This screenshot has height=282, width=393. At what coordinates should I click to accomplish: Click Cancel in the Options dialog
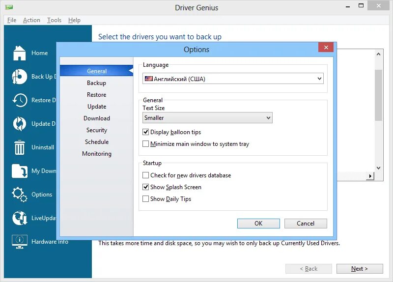[x=306, y=224]
